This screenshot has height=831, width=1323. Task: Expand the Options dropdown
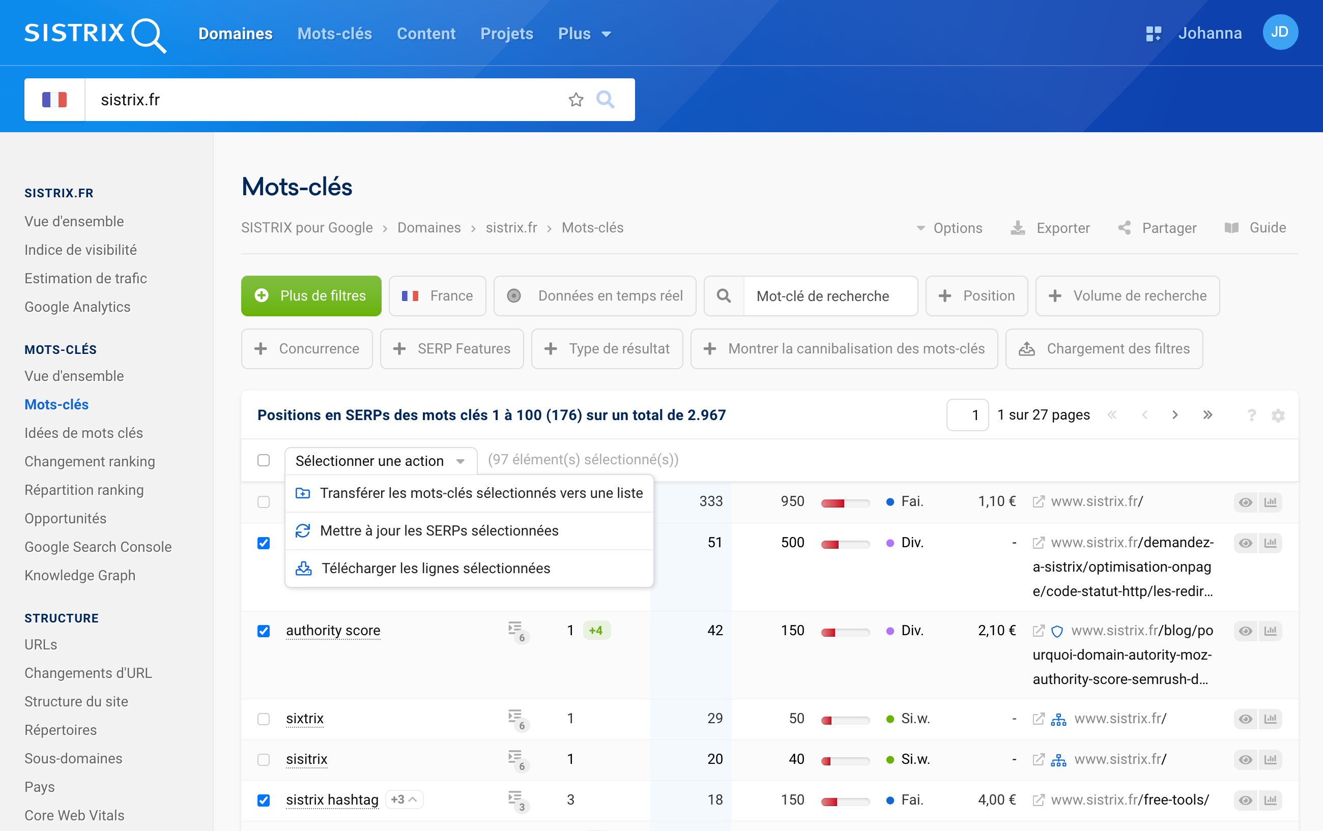[x=950, y=228]
